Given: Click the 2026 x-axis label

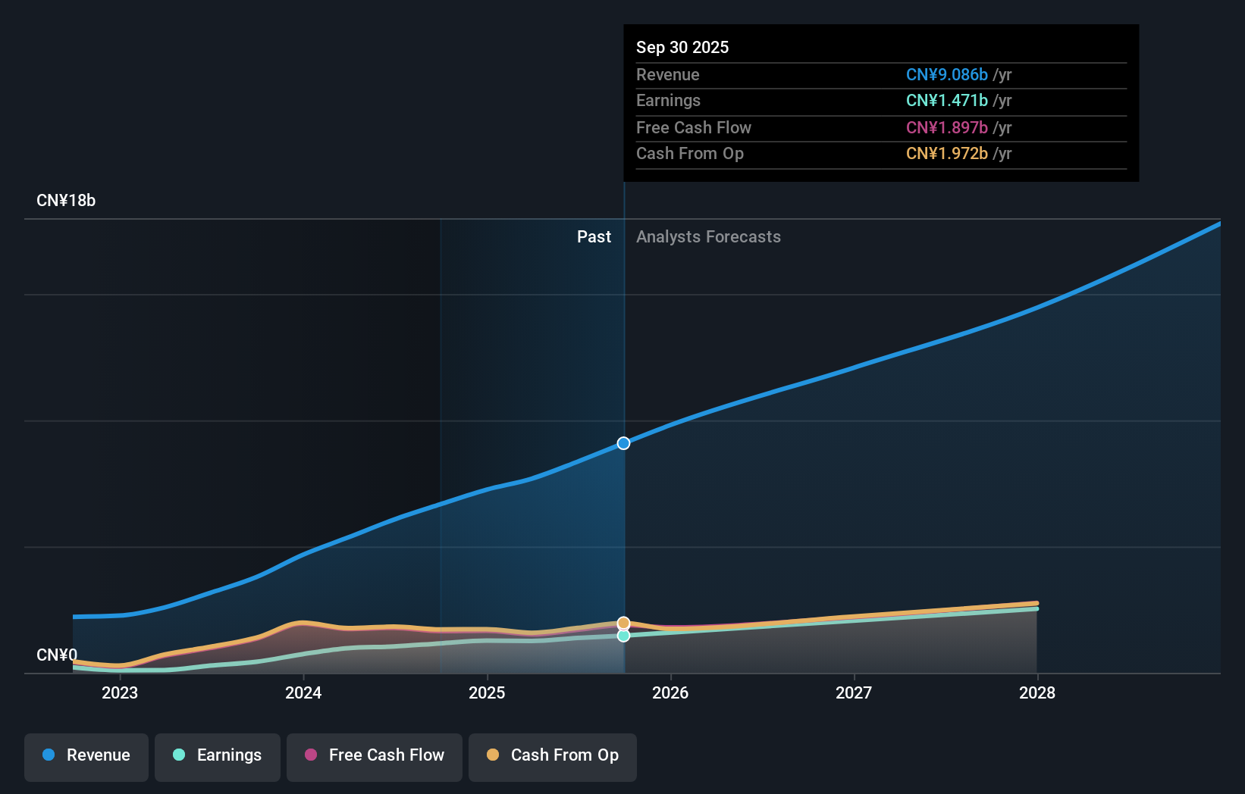Looking at the screenshot, I should pyautogui.click(x=670, y=692).
